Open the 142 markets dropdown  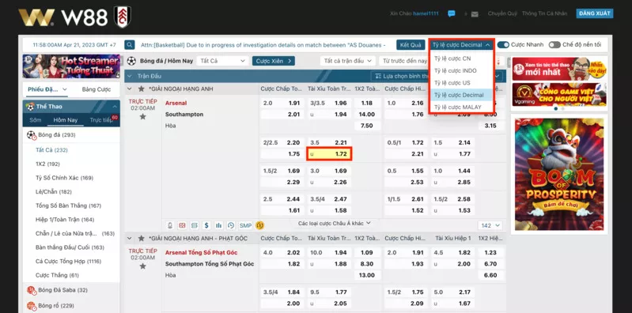click(x=491, y=225)
